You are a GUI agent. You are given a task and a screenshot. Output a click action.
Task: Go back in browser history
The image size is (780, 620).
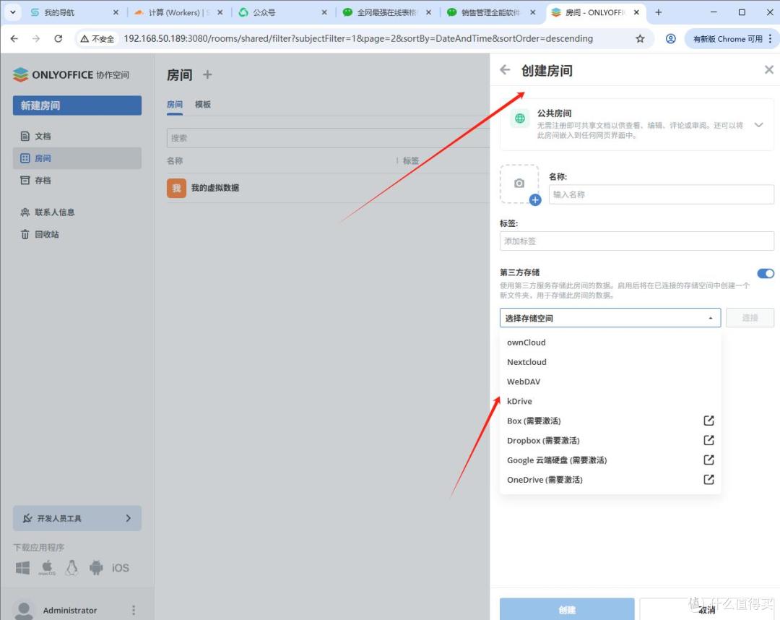[14, 39]
